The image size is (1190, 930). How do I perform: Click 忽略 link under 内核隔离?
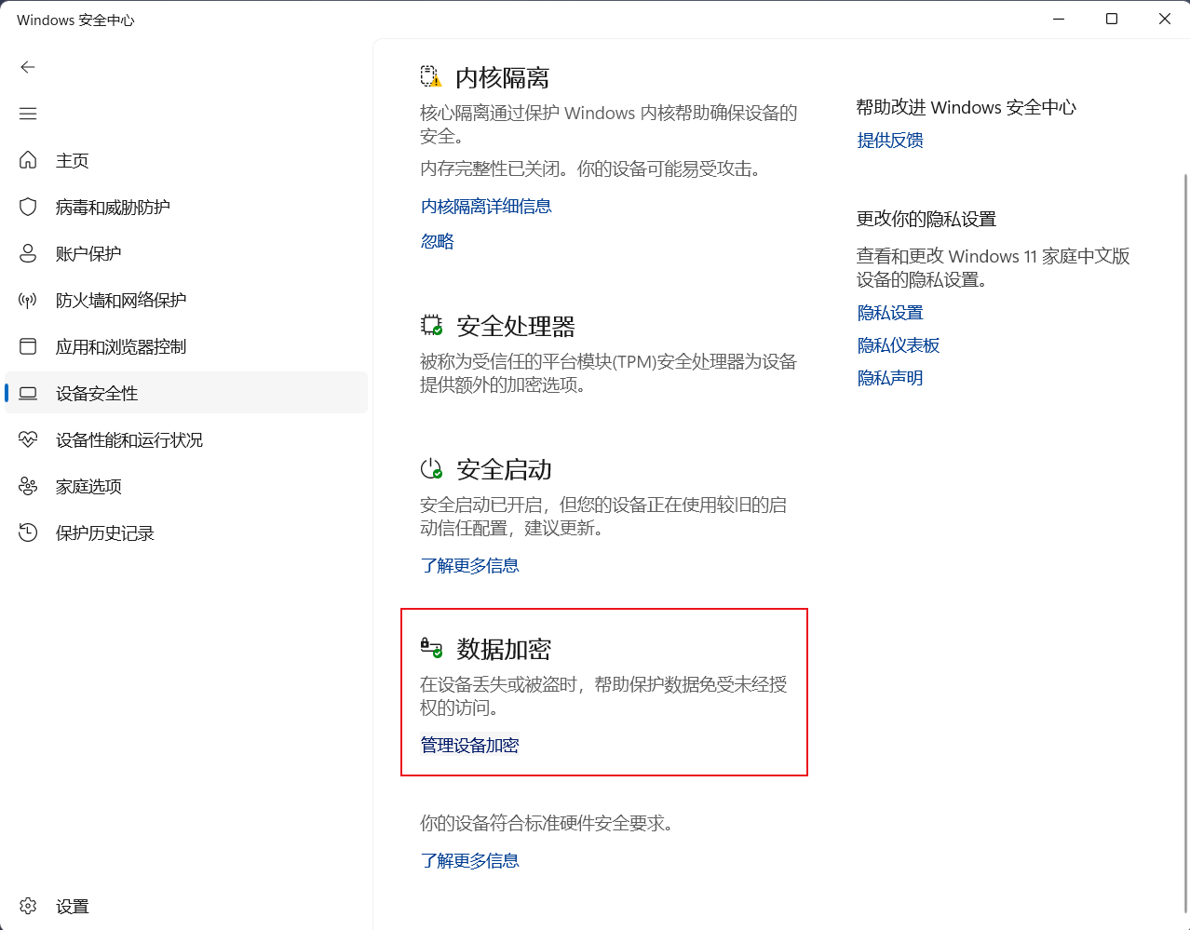click(438, 242)
